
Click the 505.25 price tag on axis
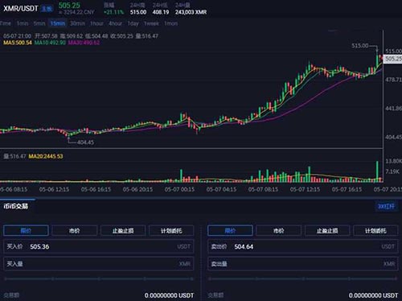393,59
